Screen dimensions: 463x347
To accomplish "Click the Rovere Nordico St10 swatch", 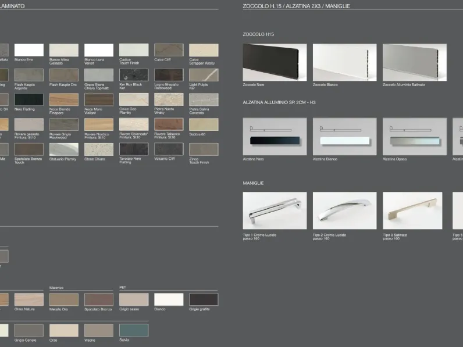I will click(x=99, y=124).
